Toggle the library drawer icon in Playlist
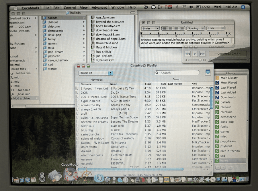The height and width of the screenshot is (191, 258). [x=208, y=72]
